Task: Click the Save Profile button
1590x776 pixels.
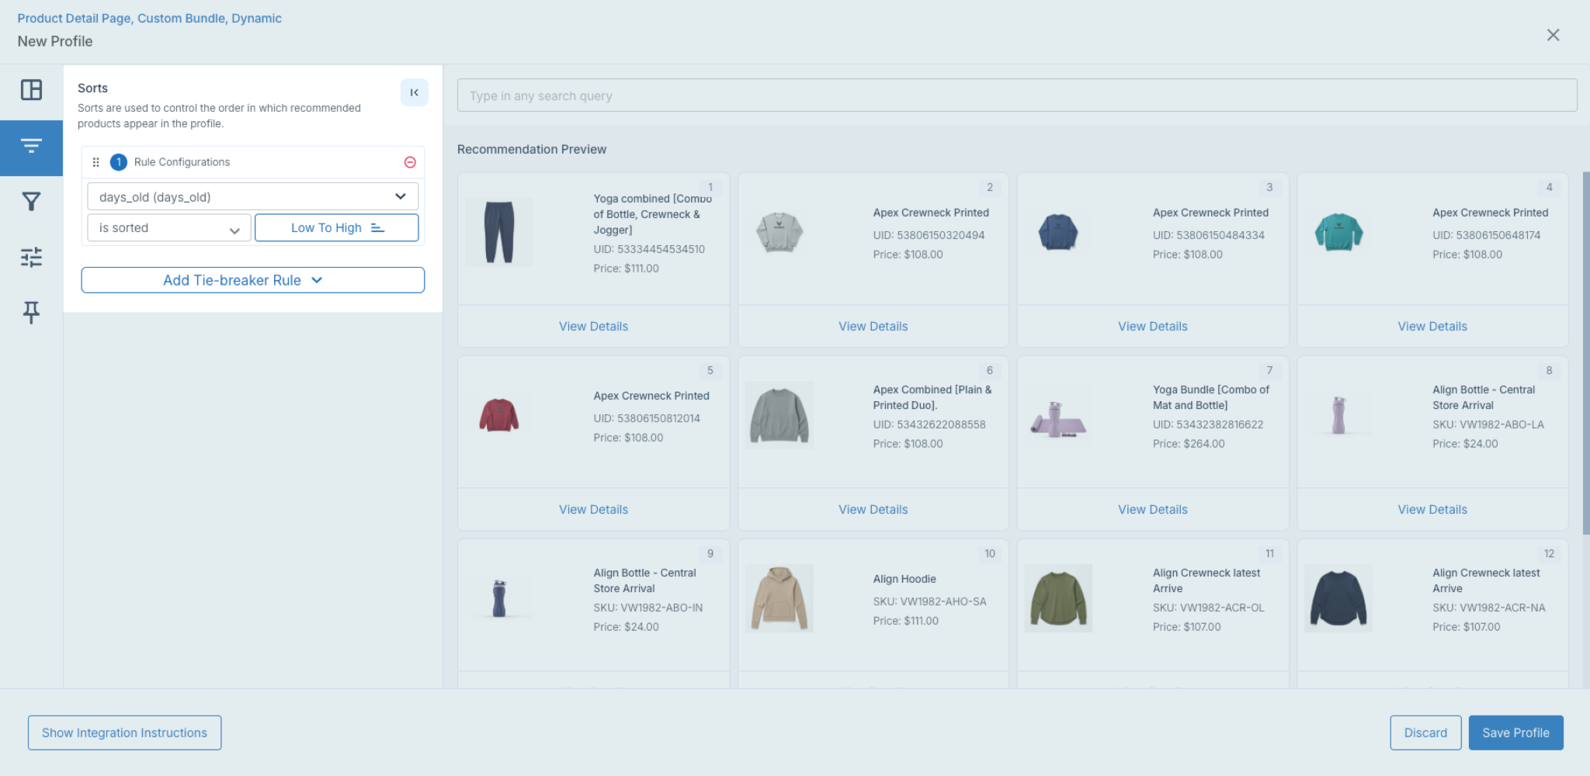Action: (x=1515, y=733)
